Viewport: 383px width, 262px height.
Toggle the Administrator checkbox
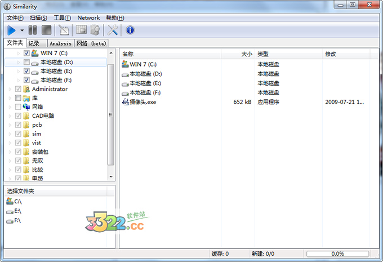(x=18, y=88)
